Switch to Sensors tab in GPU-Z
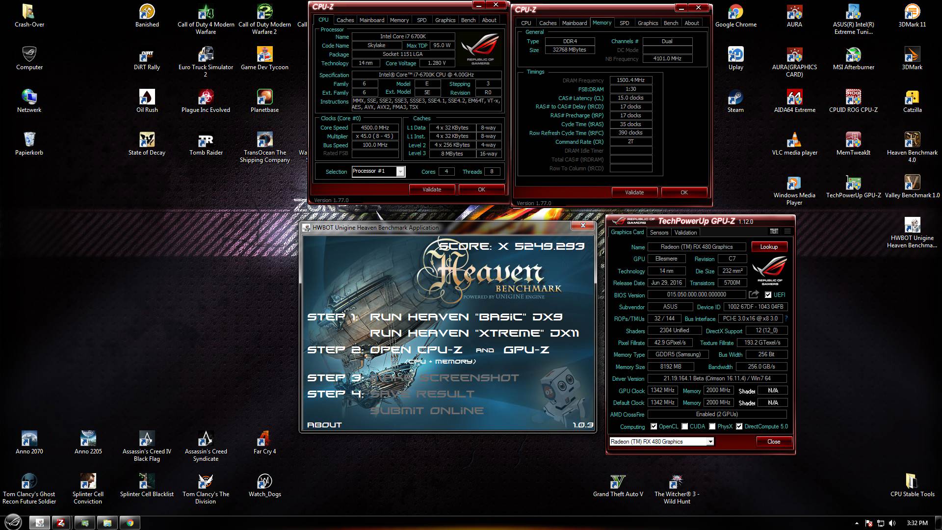This screenshot has height=530, width=942. click(659, 233)
